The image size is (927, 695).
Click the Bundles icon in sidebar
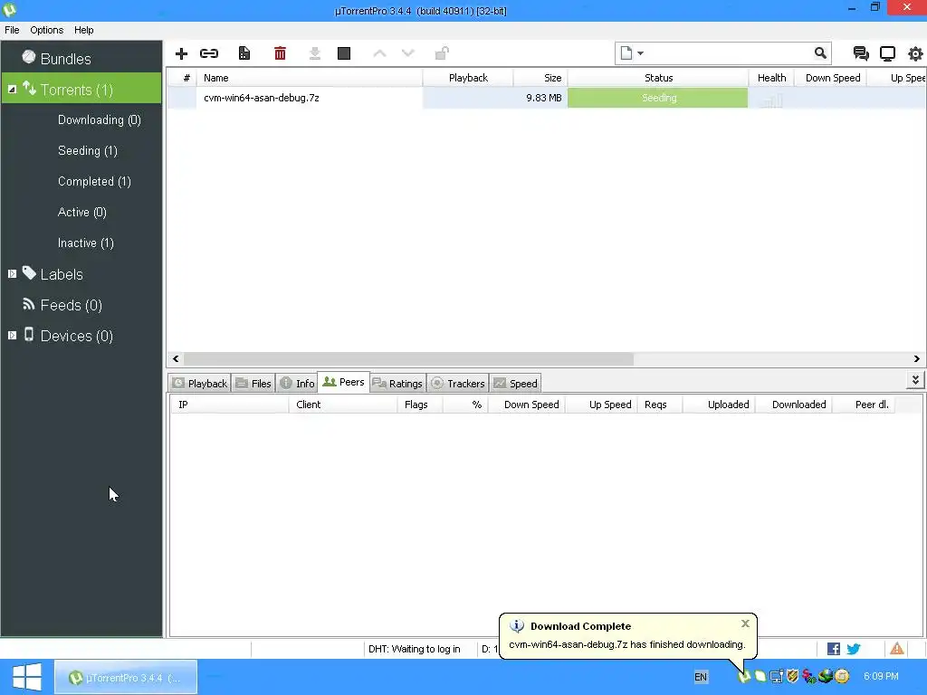pyautogui.click(x=28, y=57)
